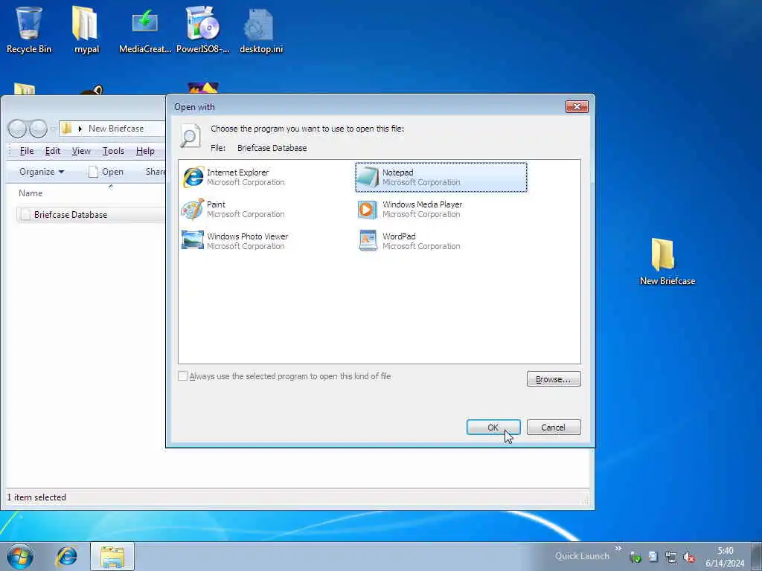Open the Tools menu in Explorer
This screenshot has height=571, width=762.
113,151
